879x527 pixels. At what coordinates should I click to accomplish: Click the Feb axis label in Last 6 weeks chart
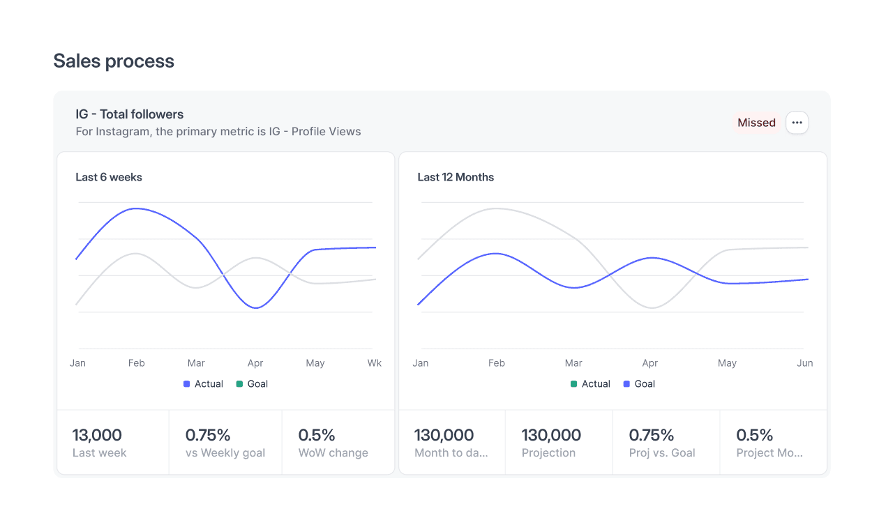point(136,363)
